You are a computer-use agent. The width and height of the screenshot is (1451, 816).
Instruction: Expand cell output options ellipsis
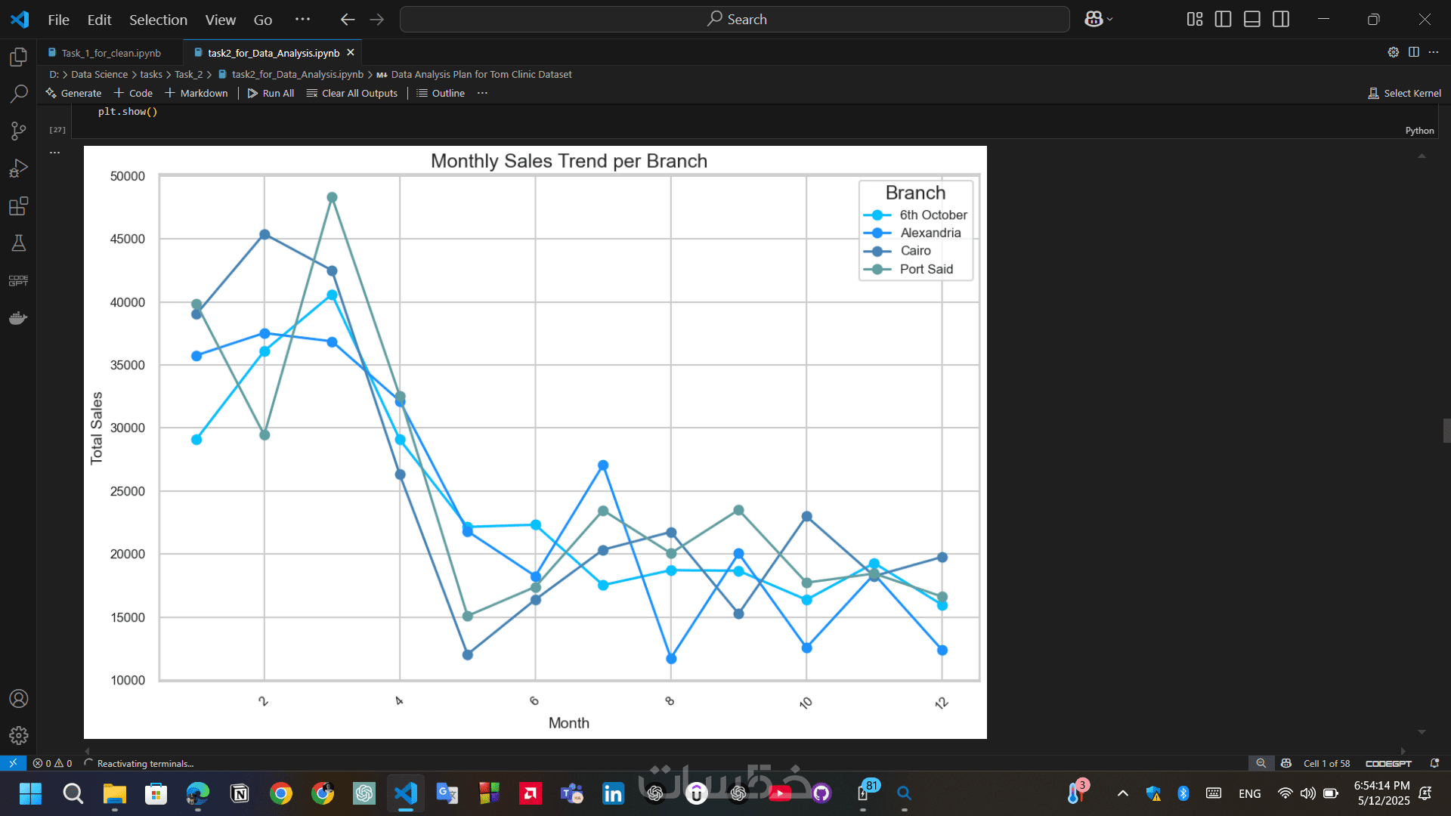coord(54,153)
